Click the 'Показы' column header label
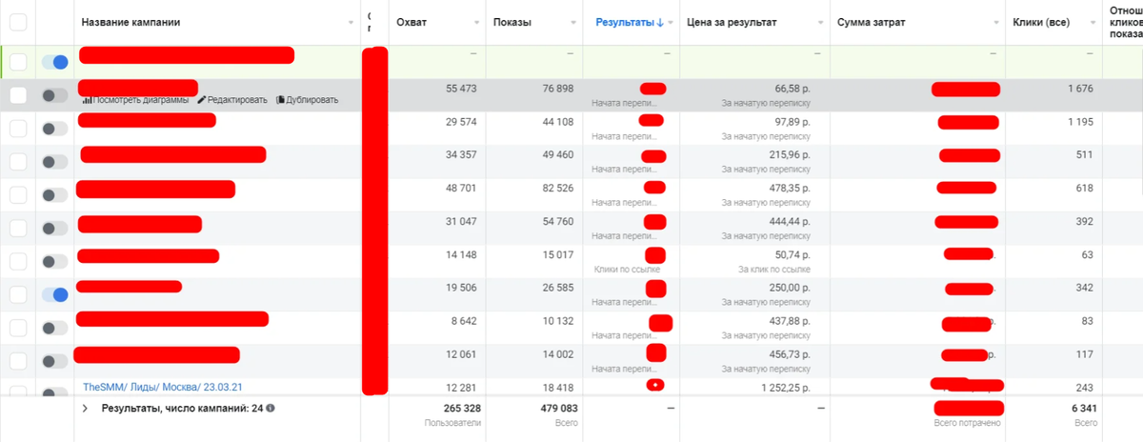 coord(512,22)
